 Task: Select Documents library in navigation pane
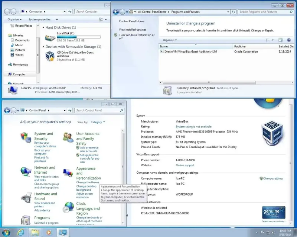coord(22,40)
